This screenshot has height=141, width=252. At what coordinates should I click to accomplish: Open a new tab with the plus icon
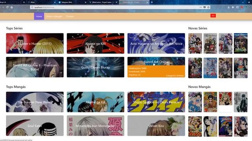[152, 2]
